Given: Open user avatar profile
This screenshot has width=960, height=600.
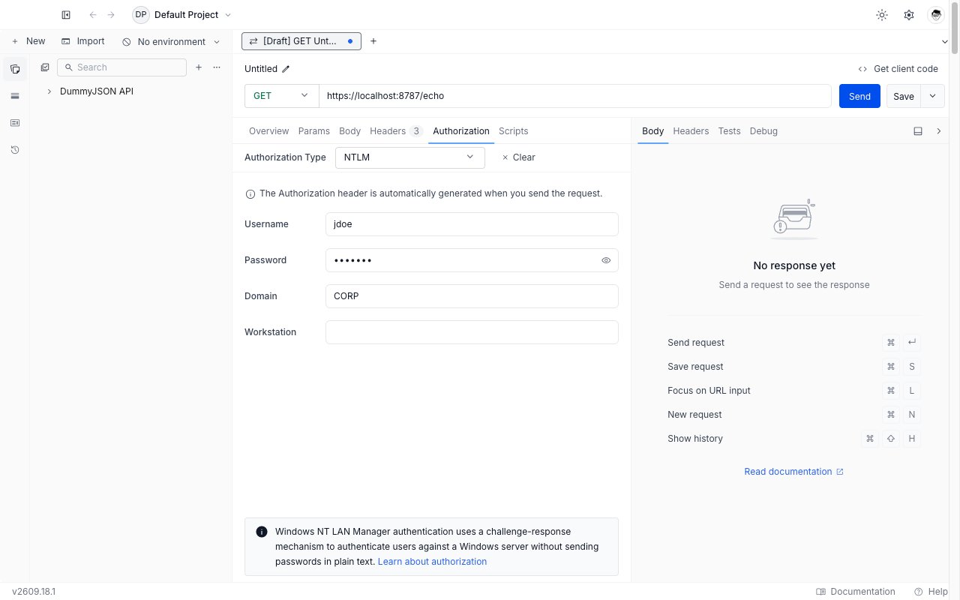Looking at the screenshot, I should point(935,15).
